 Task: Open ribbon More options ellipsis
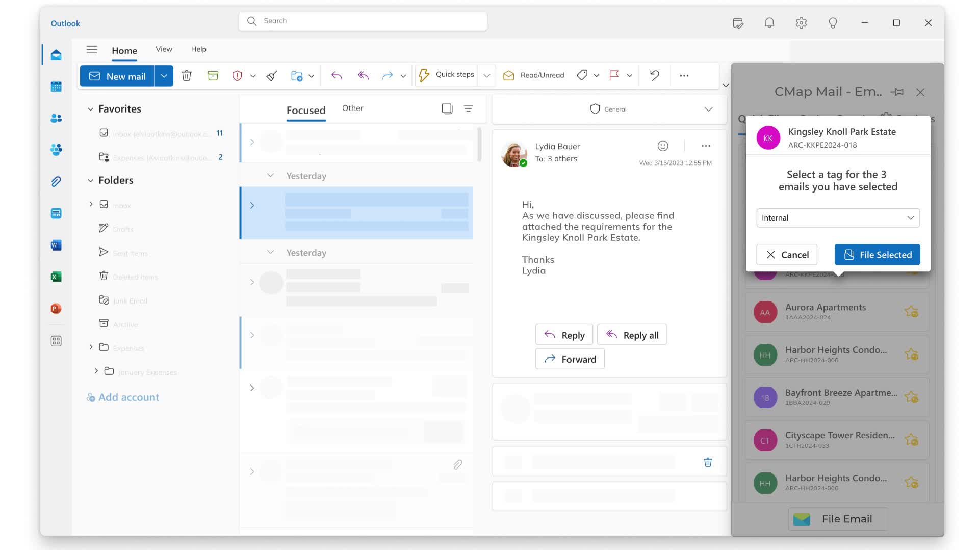(684, 75)
